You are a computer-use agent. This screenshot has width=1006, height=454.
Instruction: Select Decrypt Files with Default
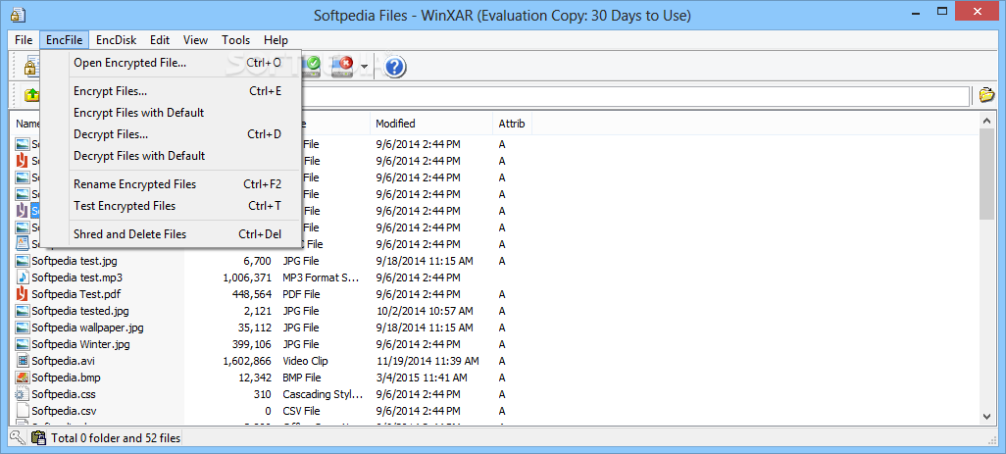[172, 155]
